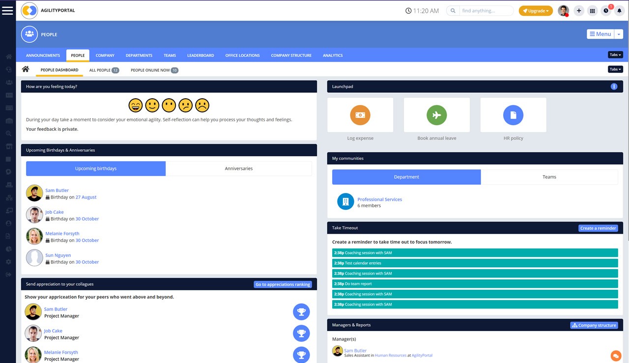Open the dropdown arrow beside Menu
The image size is (629, 363).
pos(619,34)
